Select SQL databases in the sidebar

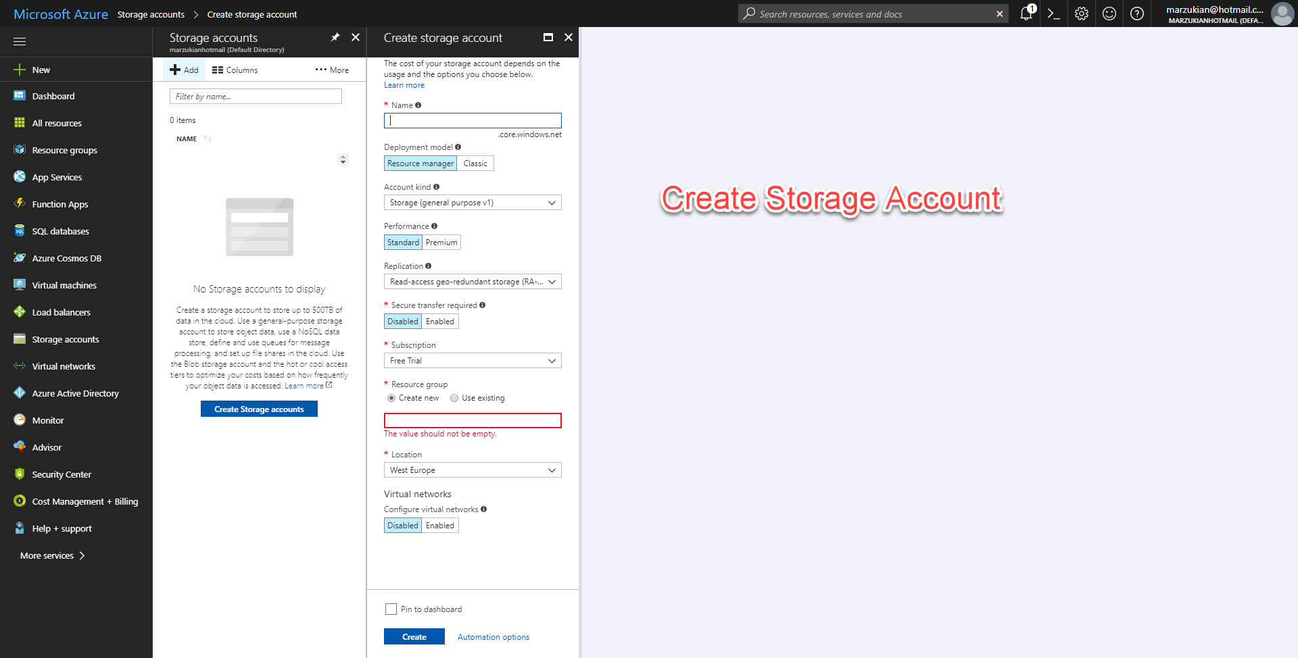click(x=60, y=230)
